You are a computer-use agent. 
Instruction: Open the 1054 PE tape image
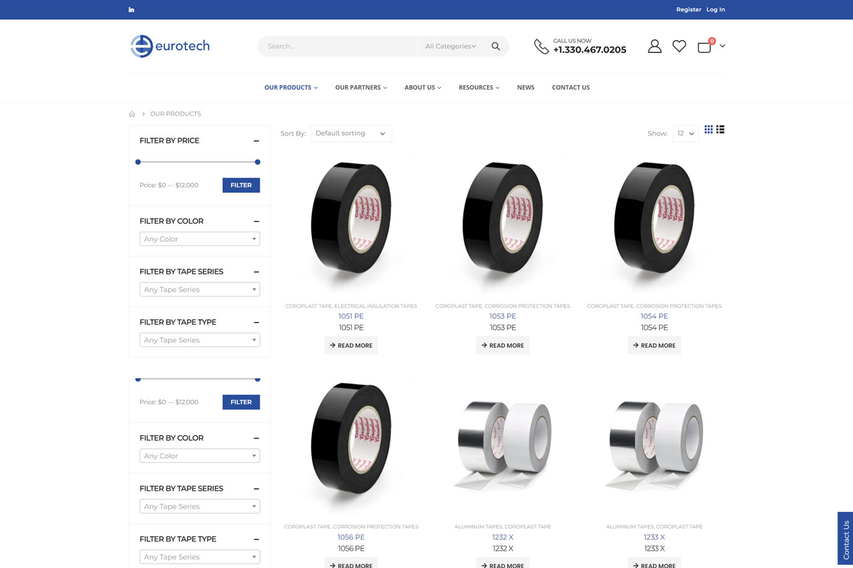pyautogui.click(x=655, y=223)
